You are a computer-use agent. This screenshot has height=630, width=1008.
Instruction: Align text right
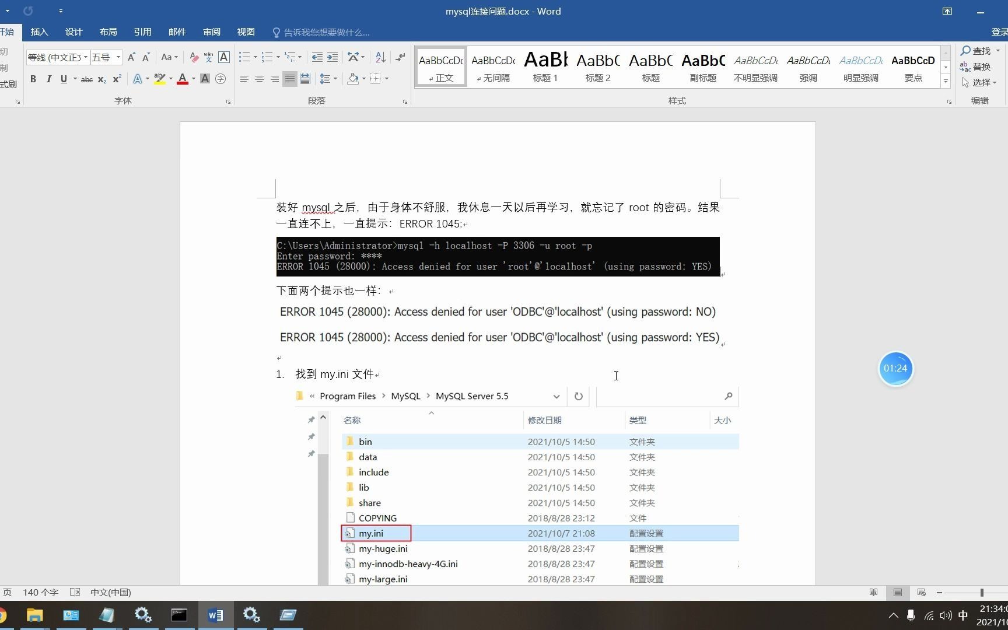(274, 79)
